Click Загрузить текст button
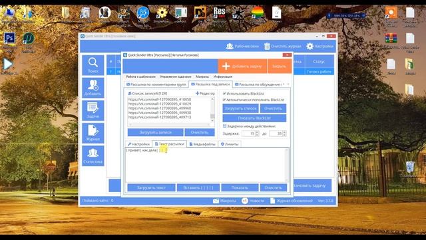Image resolution: width=426 pixels, height=240 pixels. (151, 188)
